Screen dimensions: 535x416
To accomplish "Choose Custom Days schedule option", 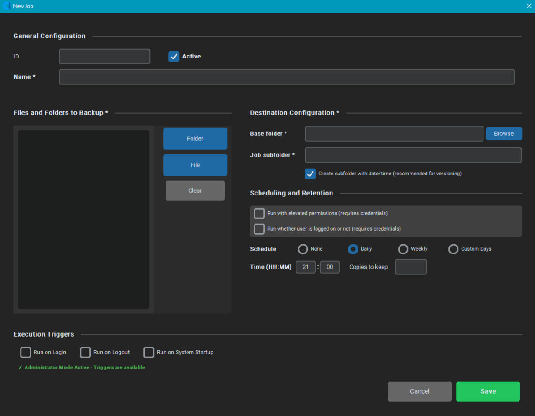I will click(453, 249).
